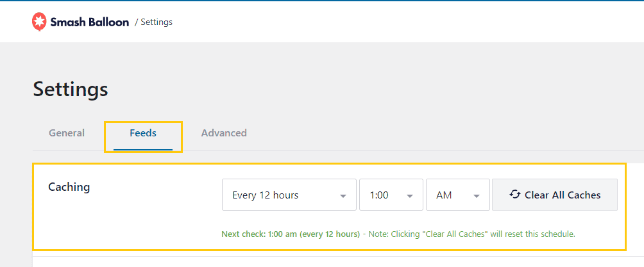Click the Settings page heading
The width and height of the screenshot is (644, 267).
pos(71,89)
